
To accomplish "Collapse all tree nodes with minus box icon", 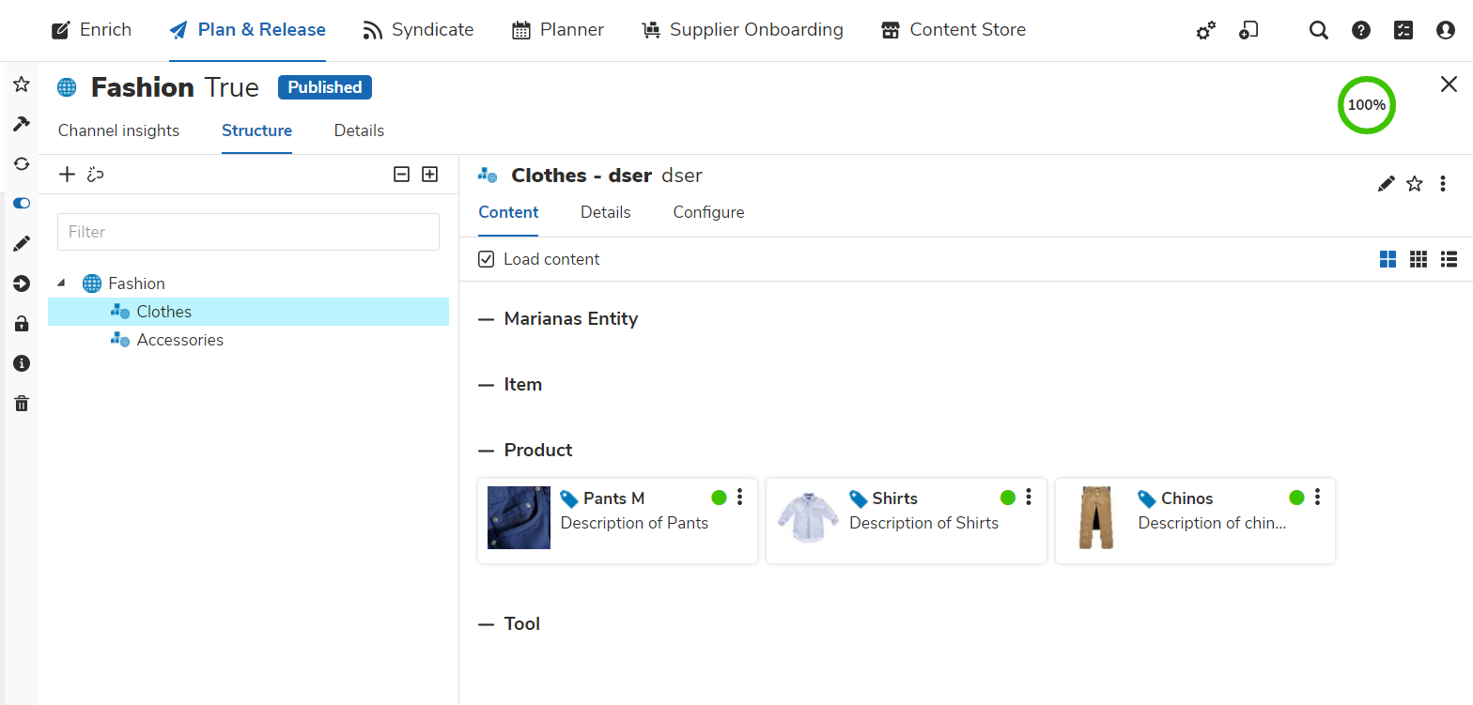I will point(401,174).
